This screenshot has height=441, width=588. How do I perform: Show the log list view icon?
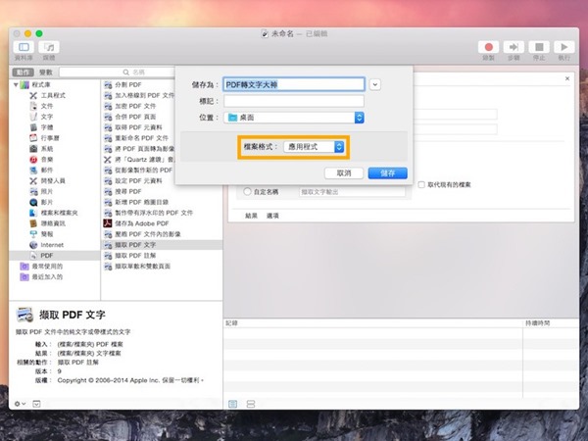click(233, 404)
